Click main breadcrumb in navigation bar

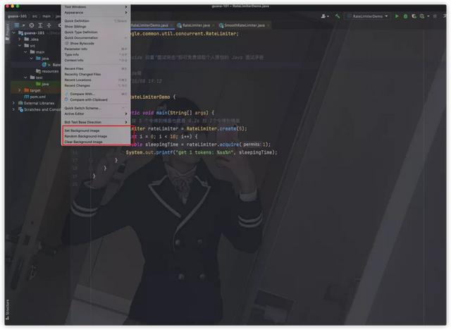[x=47, y=16]
